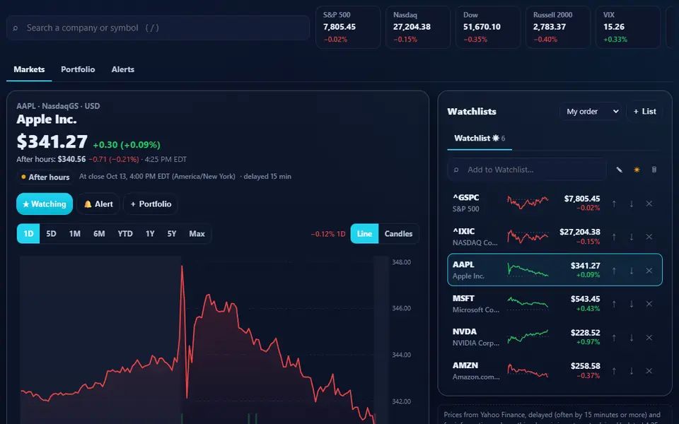Move MSFT row down in watchlist

(632, 304)
